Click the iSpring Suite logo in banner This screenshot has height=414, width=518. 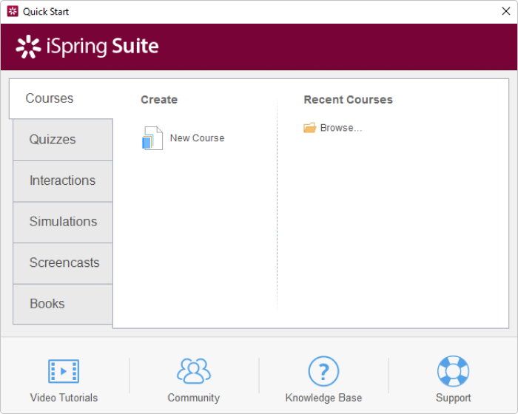coord(87,47)
